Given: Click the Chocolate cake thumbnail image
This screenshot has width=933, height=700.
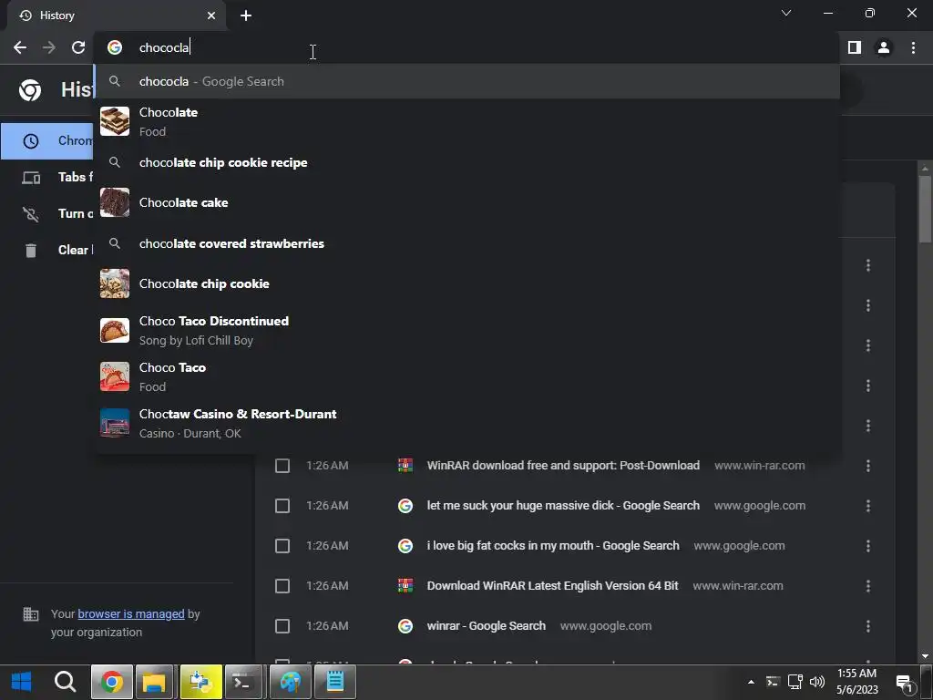Looking at the screenshot, I should tap(114, 202).
